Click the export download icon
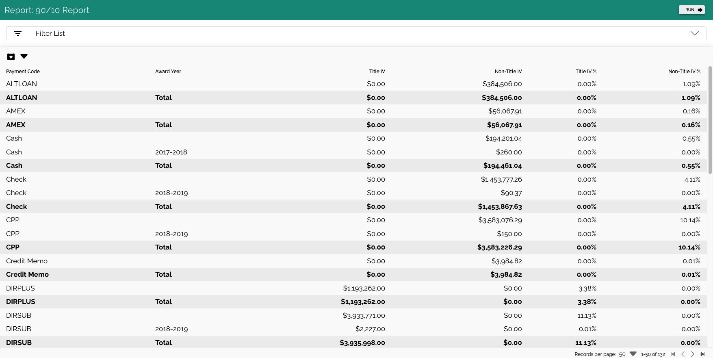Viewport: 713px width, 358px height. tap(11, 56)
